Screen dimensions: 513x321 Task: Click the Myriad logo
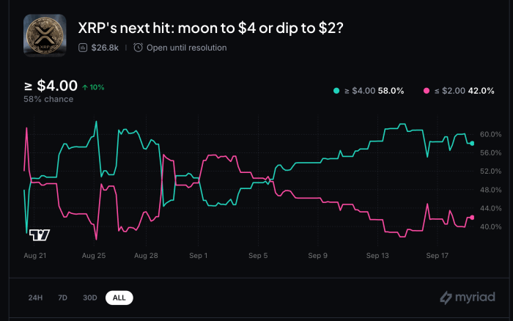pos(465,297)
